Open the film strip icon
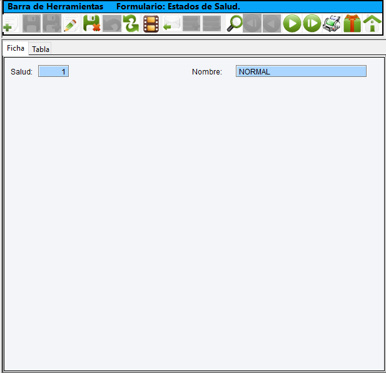The width and height of the screenshot is (386, 373). click(151, 24)
